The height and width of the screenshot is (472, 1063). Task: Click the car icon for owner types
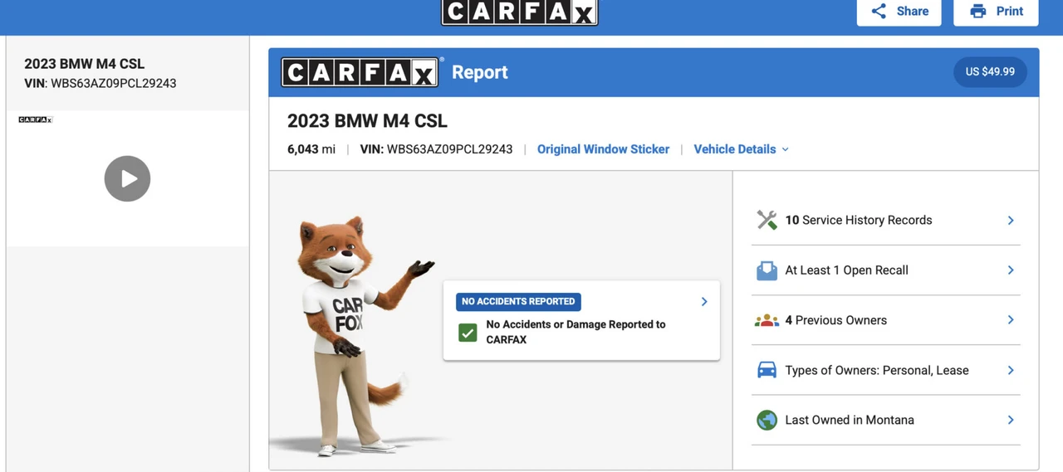pyautogui.click(x=767, y=370)
